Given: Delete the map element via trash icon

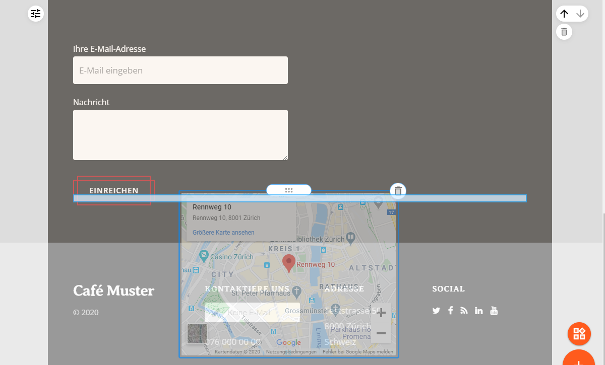Looking at the screenshot, I should (398, 191).
